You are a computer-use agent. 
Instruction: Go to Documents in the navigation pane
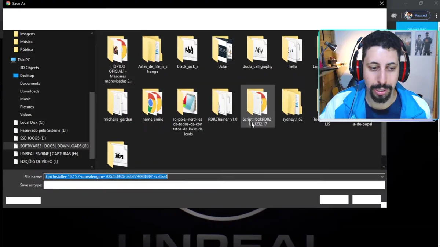[x=30, y=83]
